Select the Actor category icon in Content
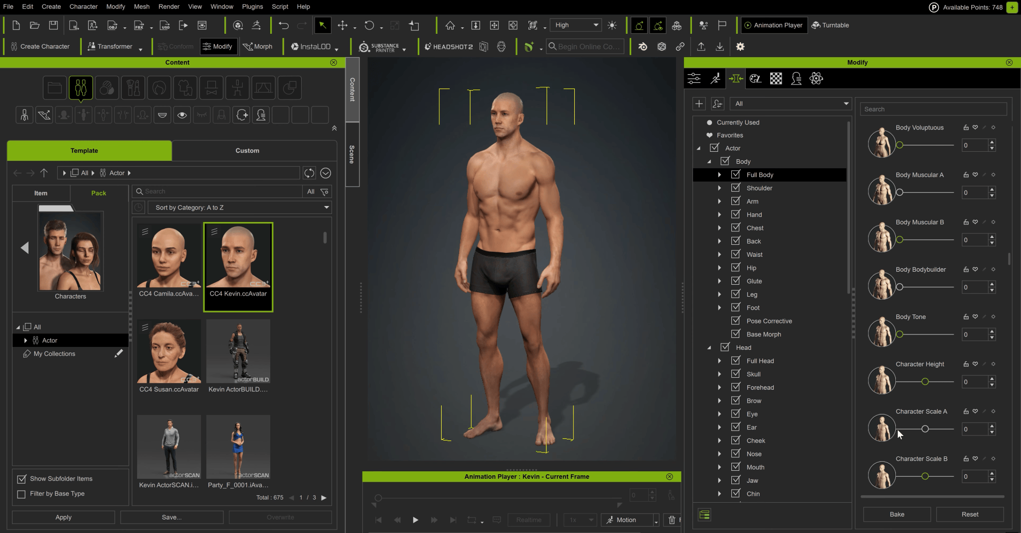Screen dimensions: 1021x533 click(81, 88)
